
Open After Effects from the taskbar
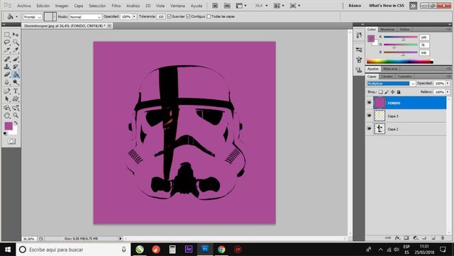(x=189, y=250)
